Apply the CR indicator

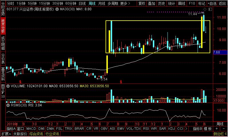pos(89,129)
